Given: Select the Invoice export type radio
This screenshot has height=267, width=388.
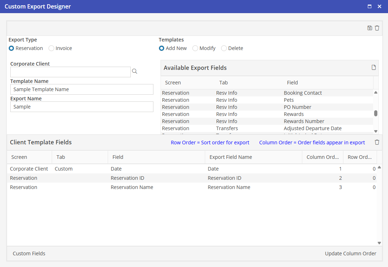Looking at the screenshot, I should point(51,48).
